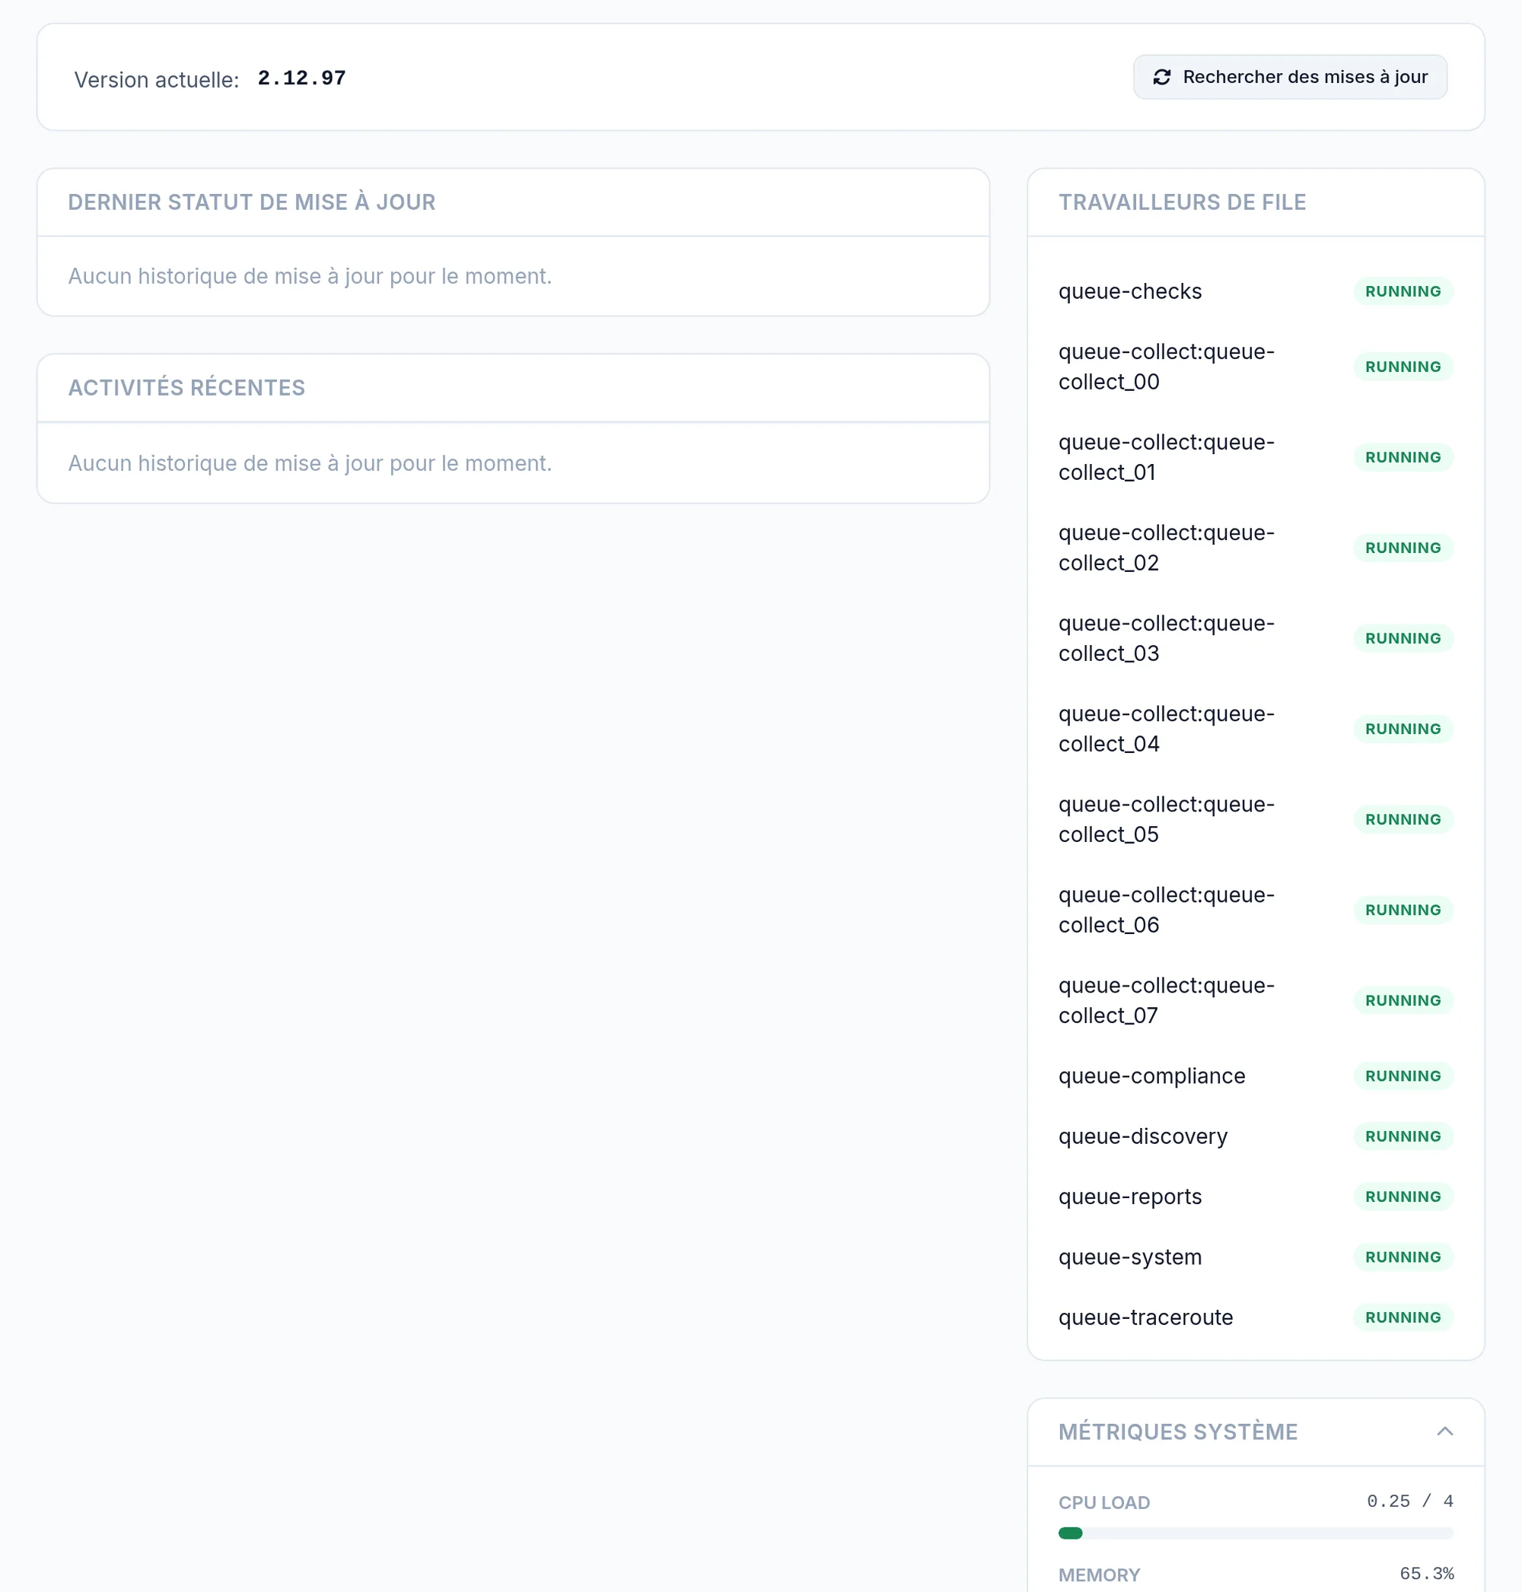Click RUNNING badge for queue-checks
Viewport: 1522px width, 1592px height.
tap(1403, 291)
